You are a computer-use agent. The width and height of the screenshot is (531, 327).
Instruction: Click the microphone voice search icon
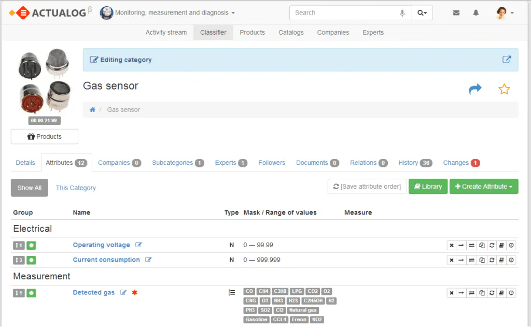click(x=402, y=13)
